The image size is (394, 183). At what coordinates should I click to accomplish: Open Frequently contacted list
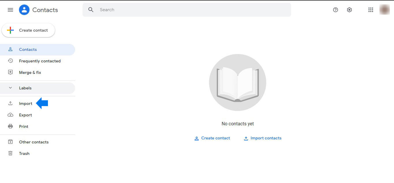pos(38,61)
